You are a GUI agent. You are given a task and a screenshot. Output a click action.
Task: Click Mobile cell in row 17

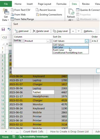pos(43,112)
